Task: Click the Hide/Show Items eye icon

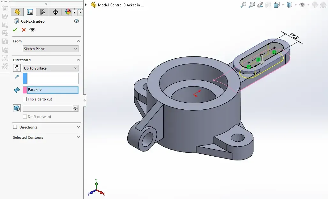Action: 302,5
